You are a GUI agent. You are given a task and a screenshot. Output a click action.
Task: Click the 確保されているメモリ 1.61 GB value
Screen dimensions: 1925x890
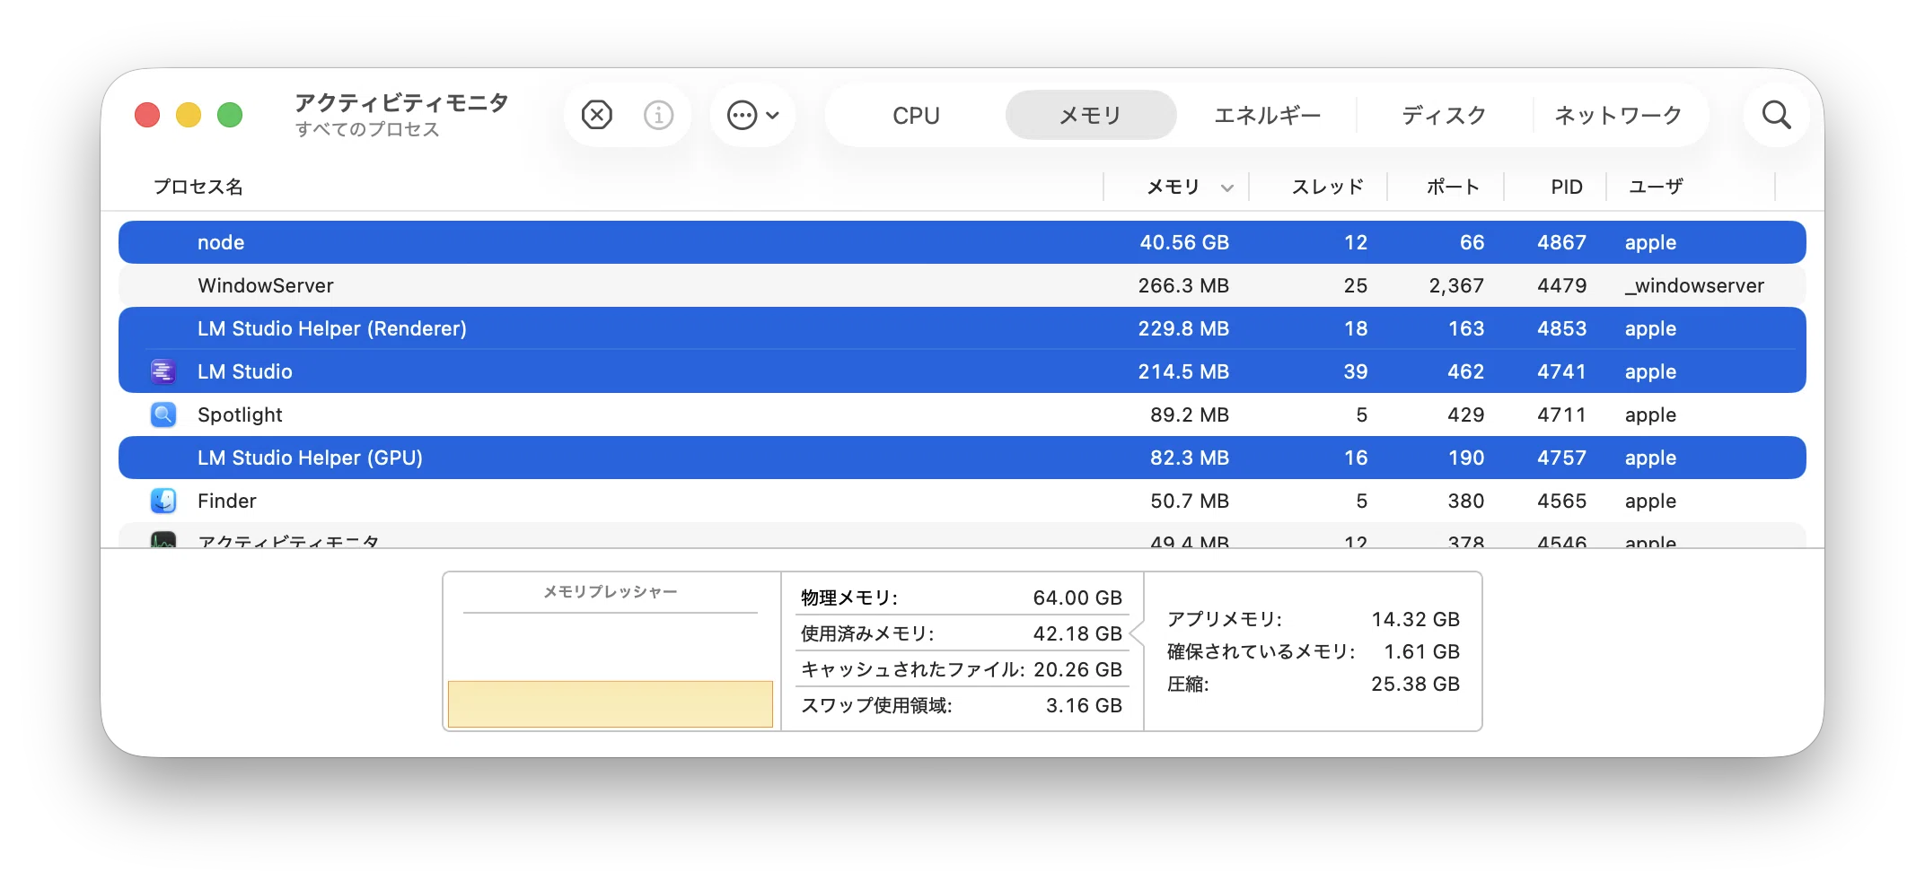1421,651
